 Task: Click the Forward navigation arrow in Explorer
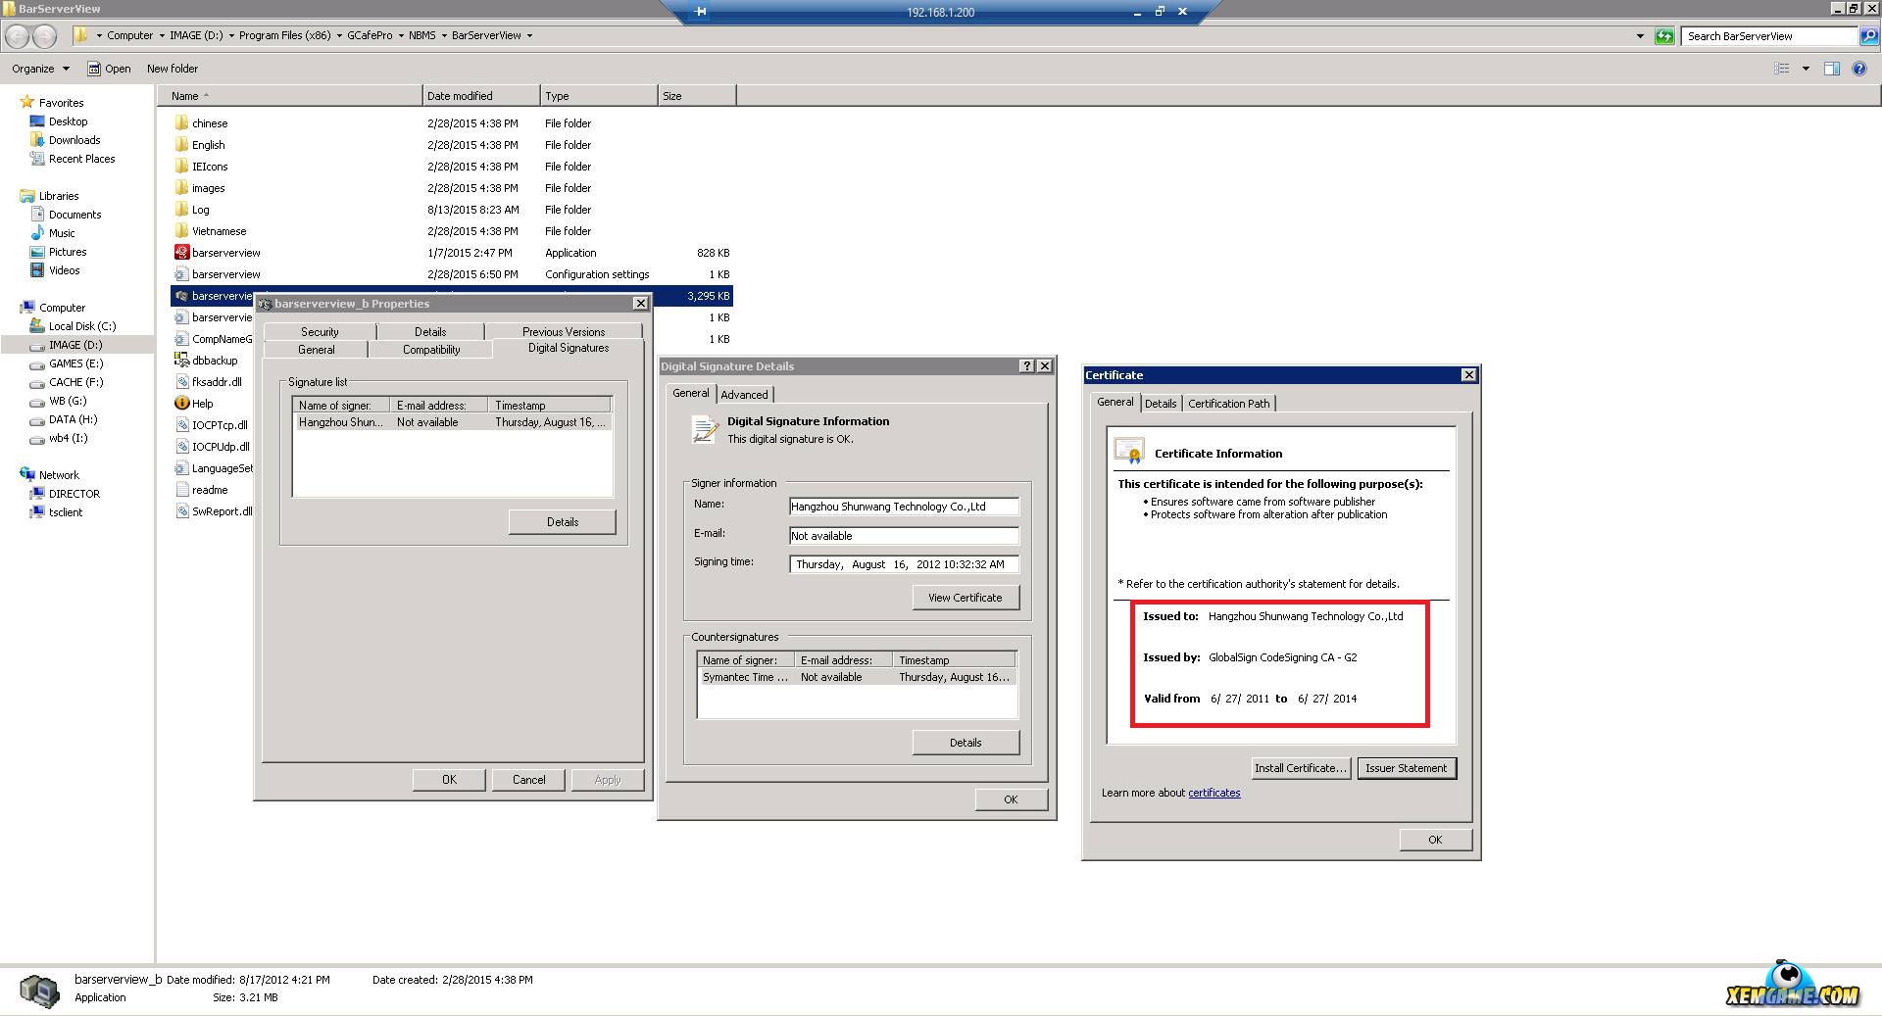44,36
